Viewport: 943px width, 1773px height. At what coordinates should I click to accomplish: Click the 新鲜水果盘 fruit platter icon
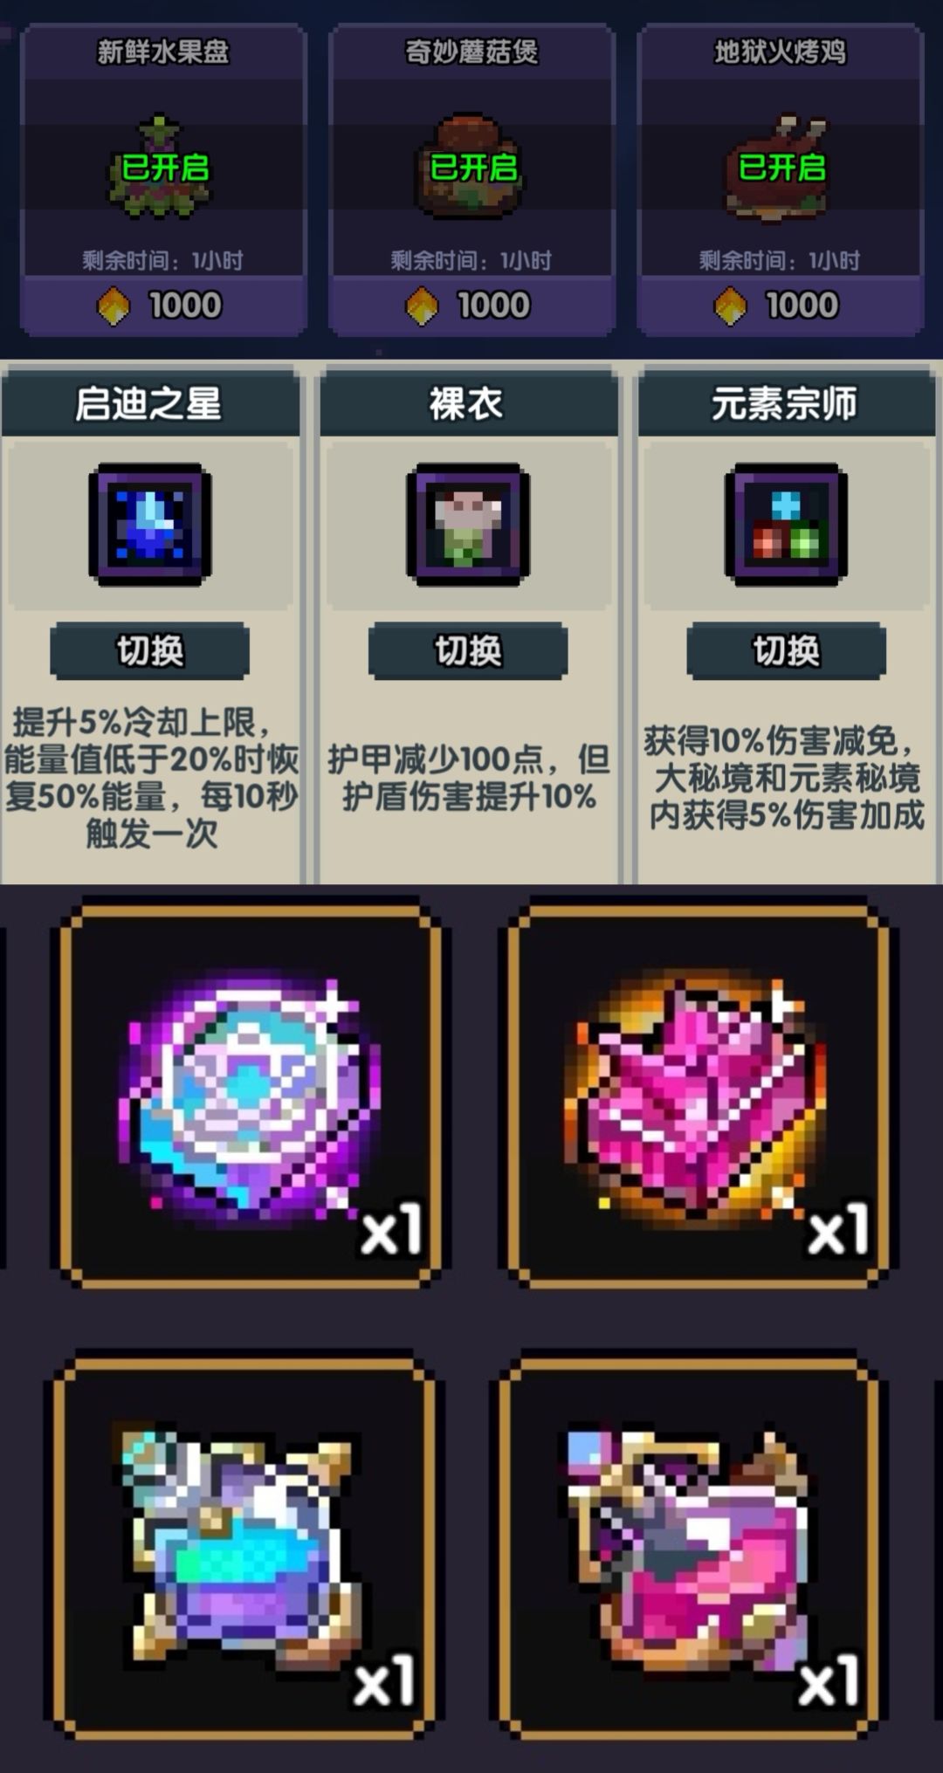161,168
